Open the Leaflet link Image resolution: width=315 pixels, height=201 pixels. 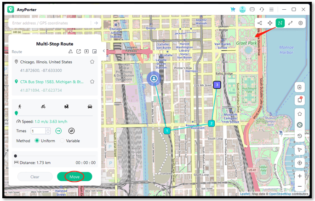(245, 194)
